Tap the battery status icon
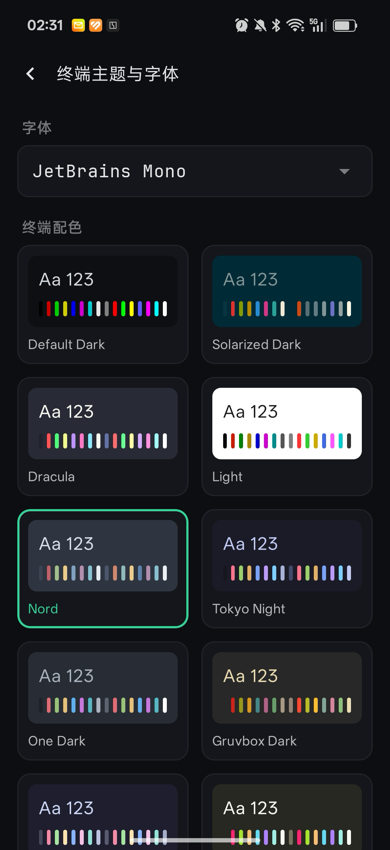This screenshot has width=390, height=850. pos(345,26)
